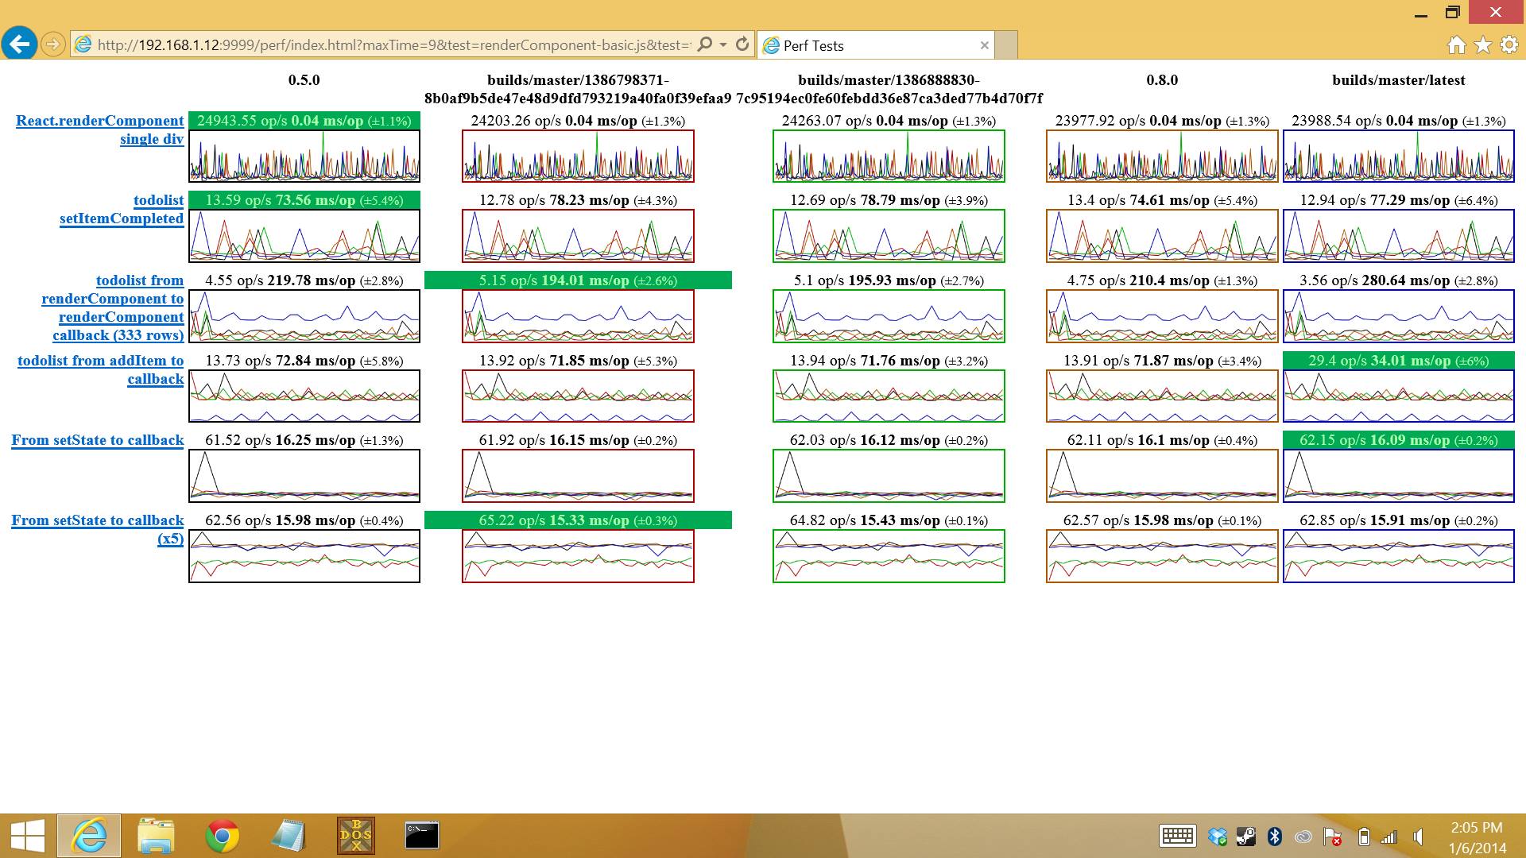Show the touch keyboard from tray
Viewport: 1526px width, 858px height.
click(x=1178, y=836)
